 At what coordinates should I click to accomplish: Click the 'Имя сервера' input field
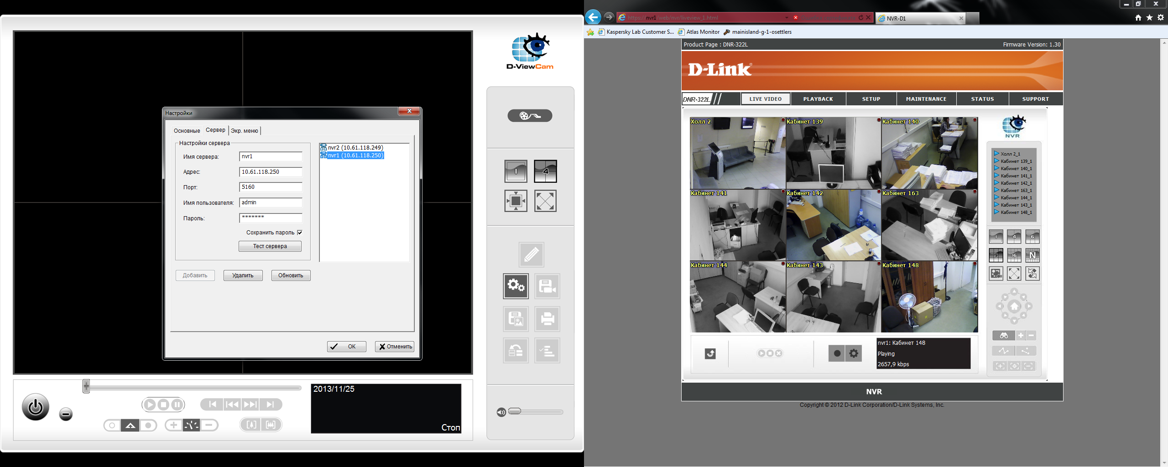(x=271, y=156)
